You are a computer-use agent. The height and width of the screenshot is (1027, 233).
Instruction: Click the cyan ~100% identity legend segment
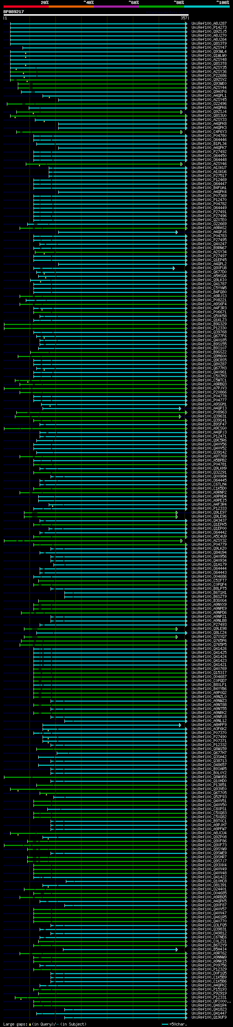tap(207, 7)
